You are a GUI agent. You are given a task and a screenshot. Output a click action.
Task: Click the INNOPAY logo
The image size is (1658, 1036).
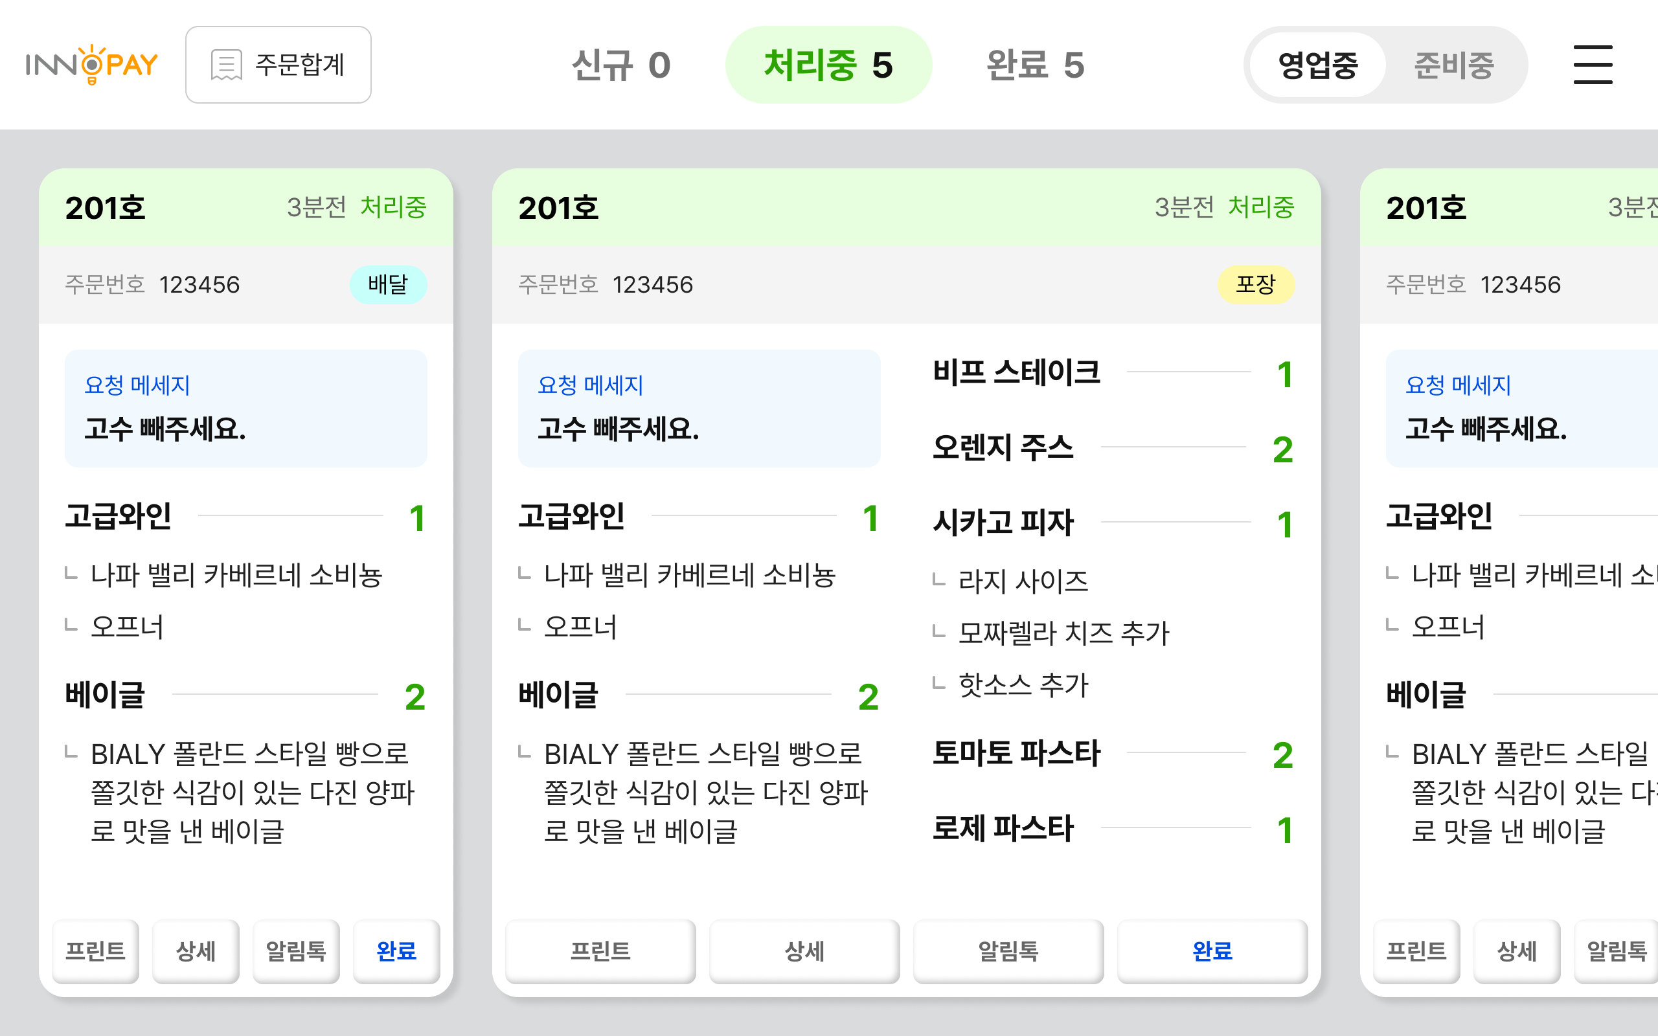coord(92,65)
